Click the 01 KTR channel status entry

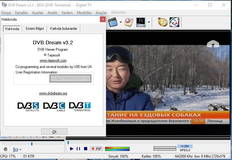pos(29,156)
